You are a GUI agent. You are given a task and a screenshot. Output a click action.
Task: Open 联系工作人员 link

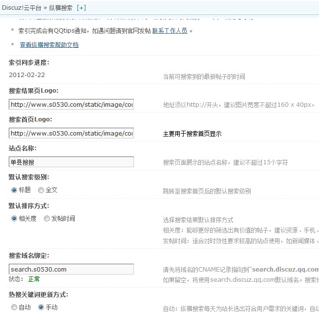(170, 31)
